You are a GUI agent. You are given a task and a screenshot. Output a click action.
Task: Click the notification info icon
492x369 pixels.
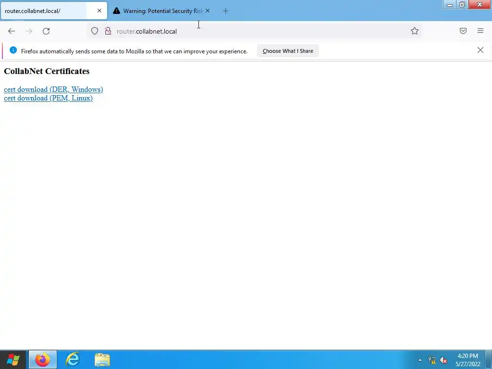coord(13,50)
